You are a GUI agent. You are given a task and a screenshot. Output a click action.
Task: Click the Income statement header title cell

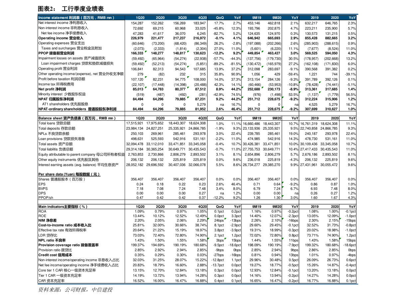(76, 18)
